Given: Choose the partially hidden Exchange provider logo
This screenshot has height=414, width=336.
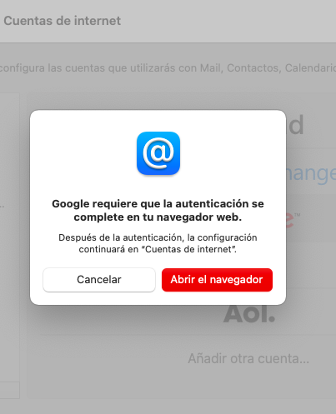Looking at the screenshot, I should pos(311,173).
